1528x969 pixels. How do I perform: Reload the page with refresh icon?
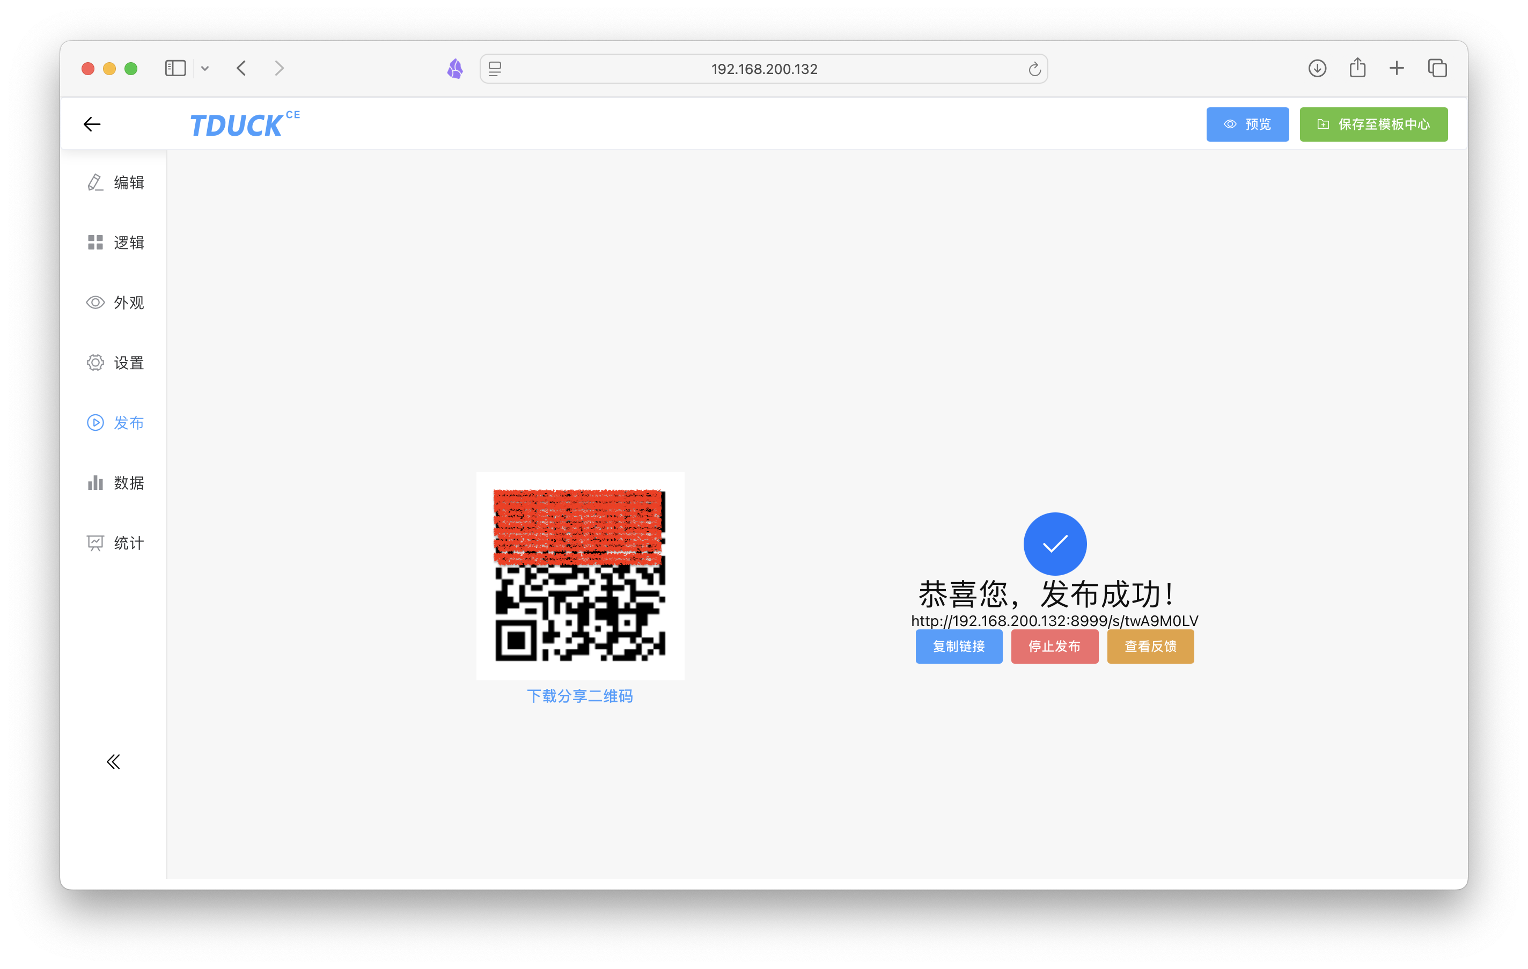click(1034, 69)
